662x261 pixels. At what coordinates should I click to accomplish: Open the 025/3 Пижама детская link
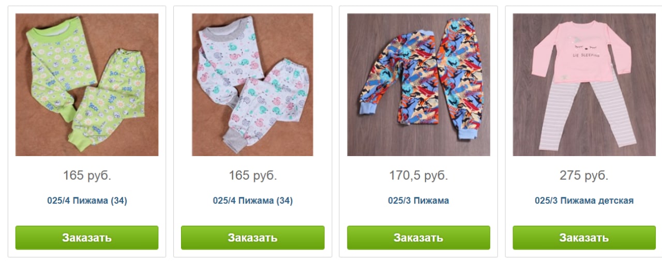(584, 201)
